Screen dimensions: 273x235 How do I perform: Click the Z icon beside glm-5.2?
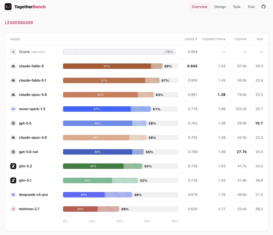tap(13, 166)
